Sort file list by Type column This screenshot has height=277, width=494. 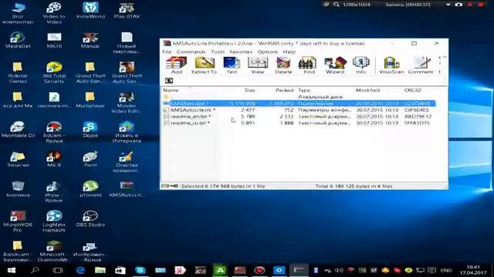pos(304,90)
